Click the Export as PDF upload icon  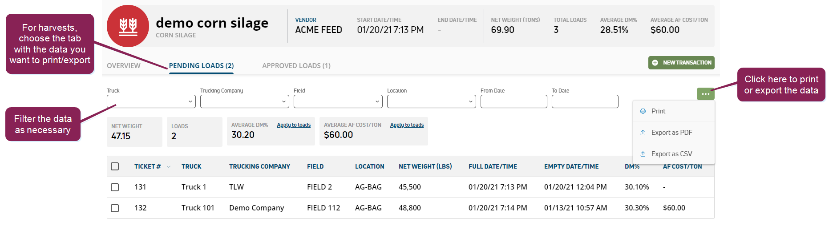pos(643,133)
